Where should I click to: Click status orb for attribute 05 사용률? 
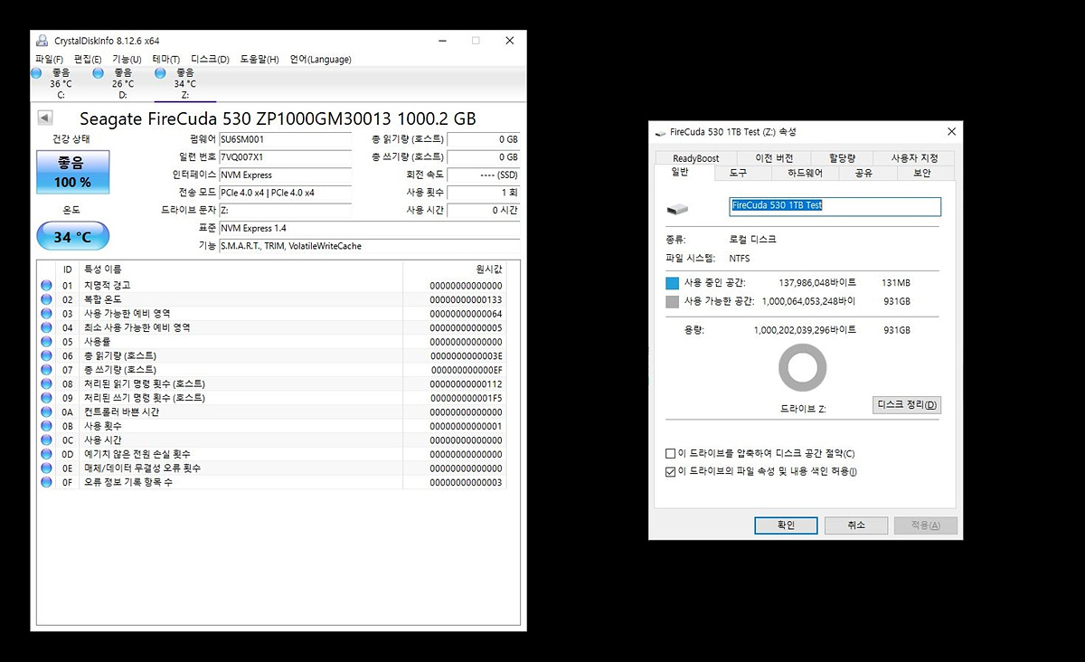[x=46, y=342]
